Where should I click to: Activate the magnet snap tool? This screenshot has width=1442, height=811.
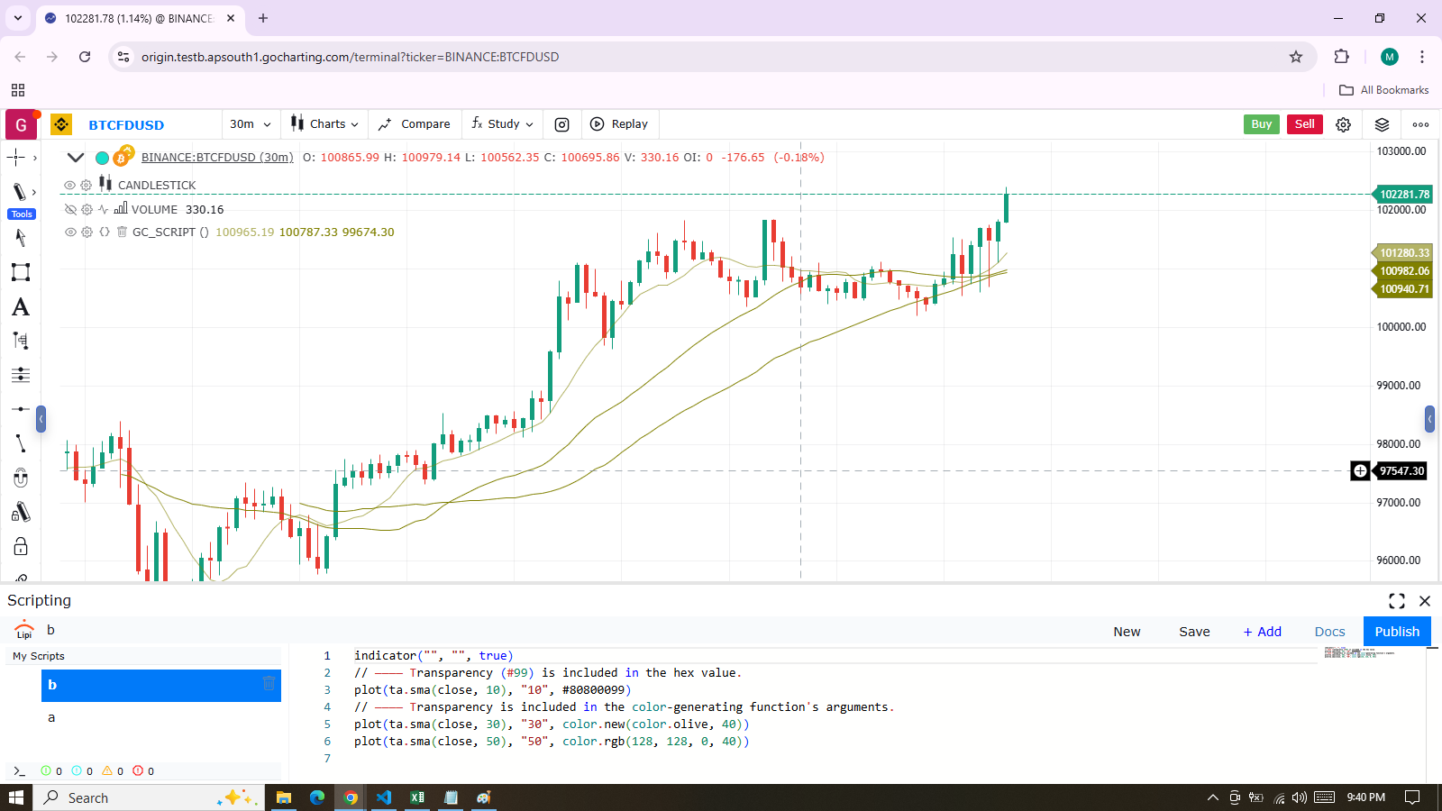click(21, 478)
